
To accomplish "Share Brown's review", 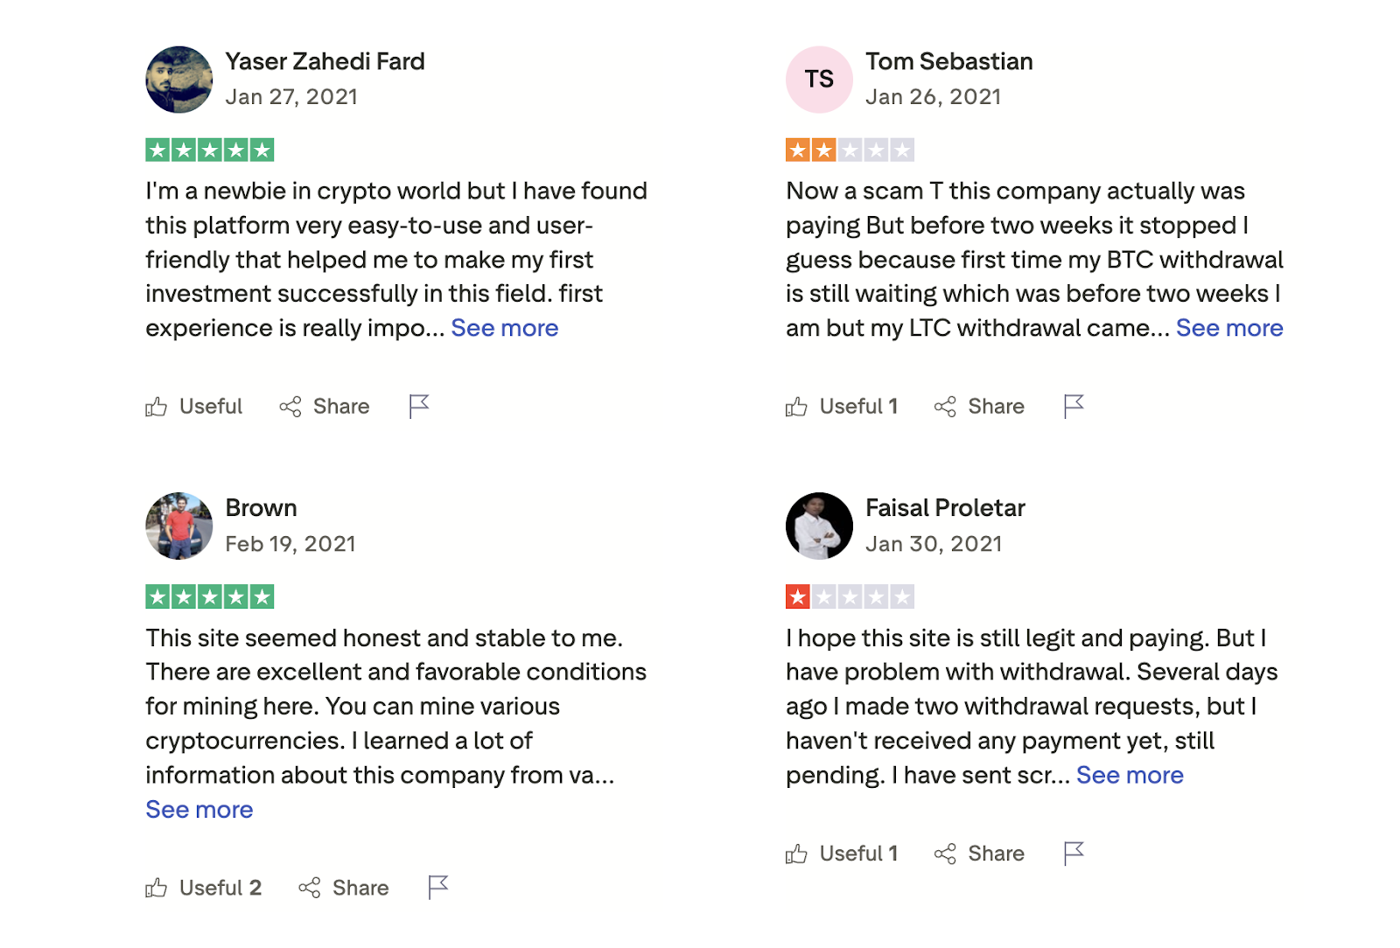I will tap(344, 889).
